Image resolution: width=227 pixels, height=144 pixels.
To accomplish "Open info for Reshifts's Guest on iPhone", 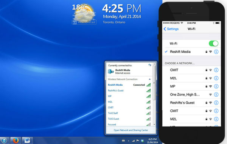I will tap(216, 103).
